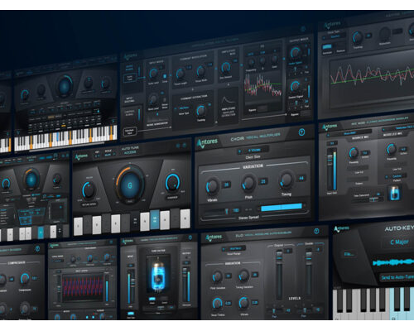Click the Pitch Variation knob in Duo
The height and width of the screenshot is (331, 414).
pos(217,277)
